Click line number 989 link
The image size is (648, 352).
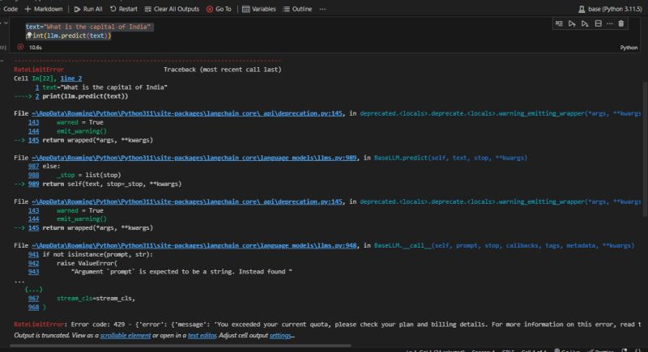click(33, 184)
